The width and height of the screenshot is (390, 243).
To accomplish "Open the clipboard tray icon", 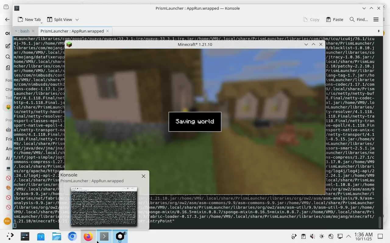I will [303, 236].
